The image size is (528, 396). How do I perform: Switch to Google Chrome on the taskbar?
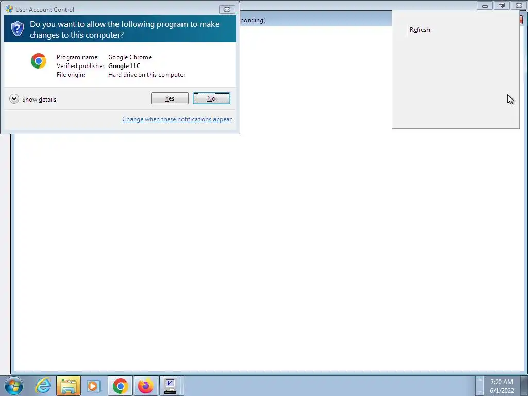[120, 386]
